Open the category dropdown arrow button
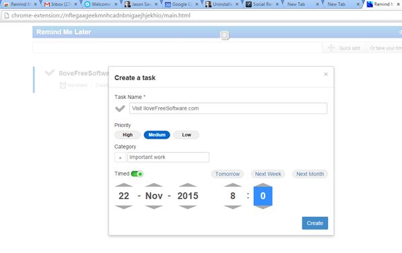Viewport: 402px width, 253px height. click(121, 157)
